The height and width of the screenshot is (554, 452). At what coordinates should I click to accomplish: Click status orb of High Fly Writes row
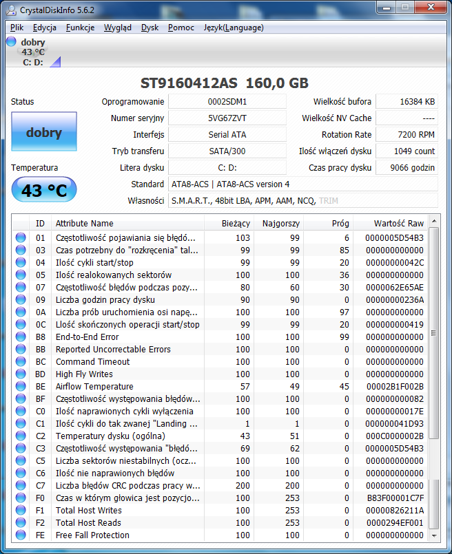21,374
